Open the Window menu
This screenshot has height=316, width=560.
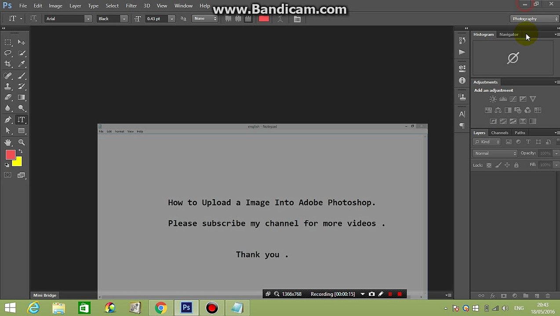(x=183, y=6)
